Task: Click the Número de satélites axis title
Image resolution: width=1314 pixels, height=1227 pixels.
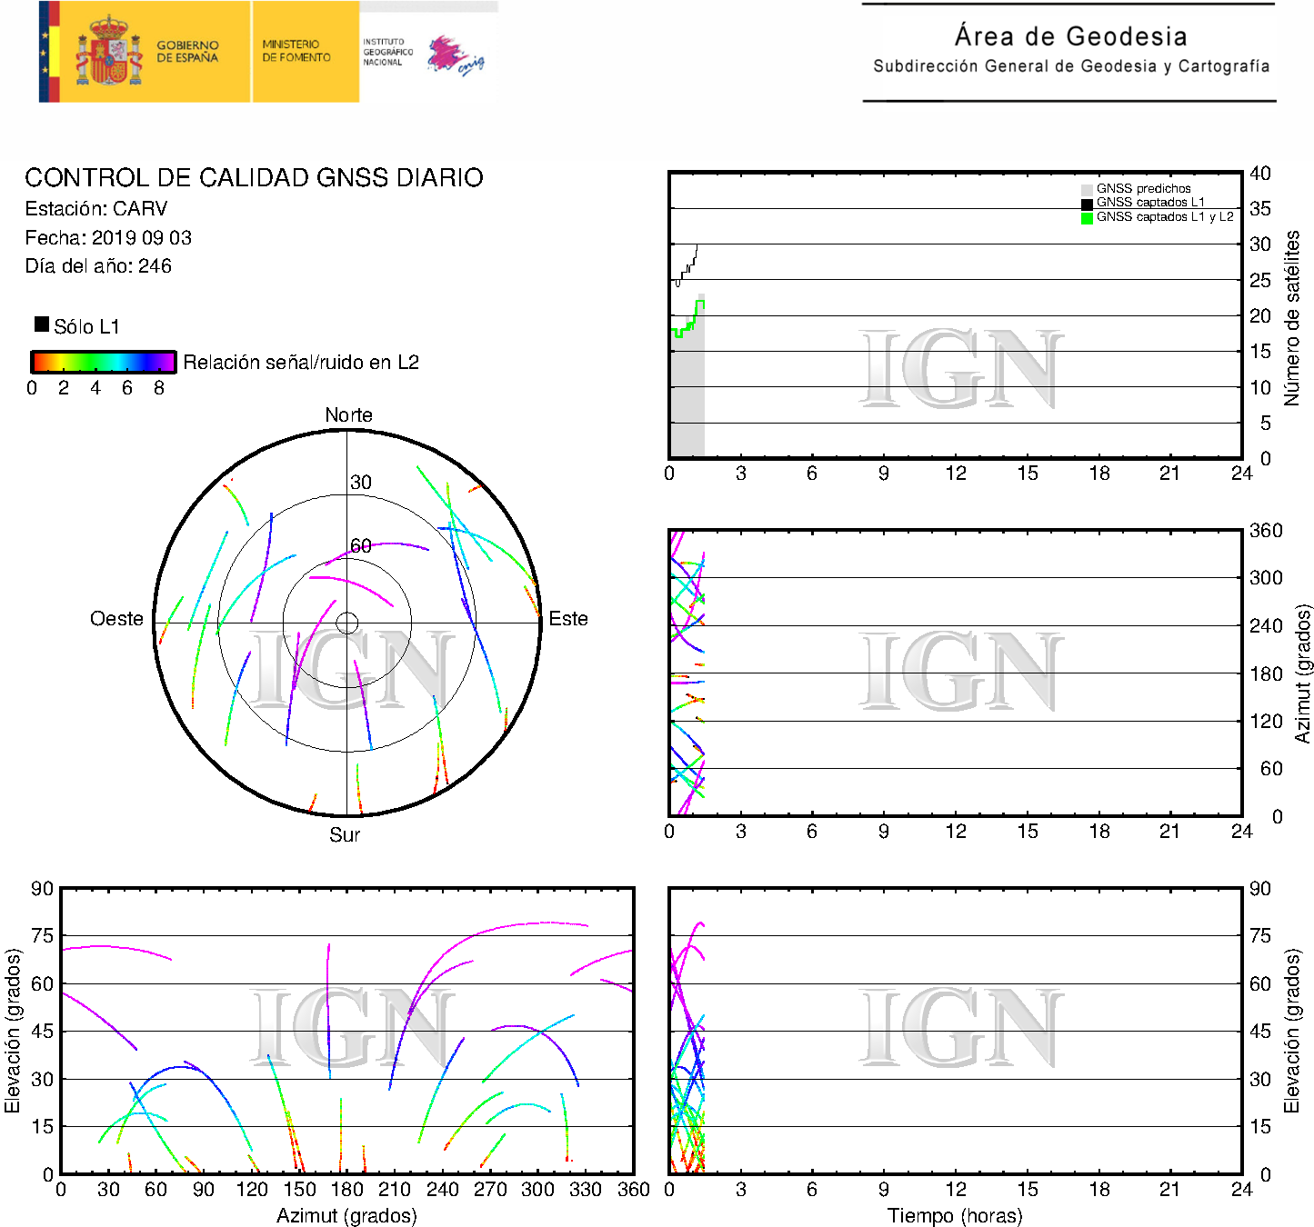Action: pyautogui.click(x=1291, y=318)
